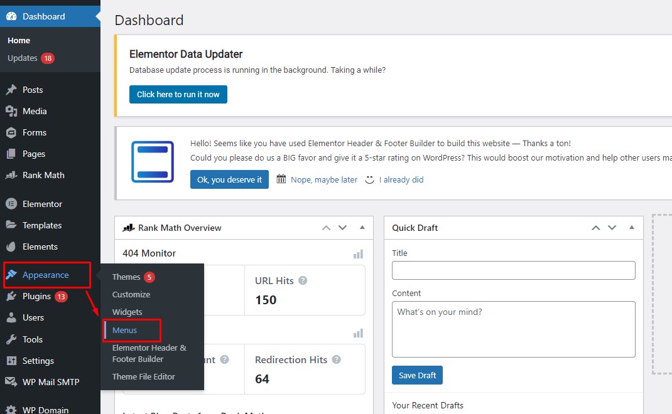
Task: Click the Redirection Hits help icon
Action: pyautogui.click(x=337, y=359)
